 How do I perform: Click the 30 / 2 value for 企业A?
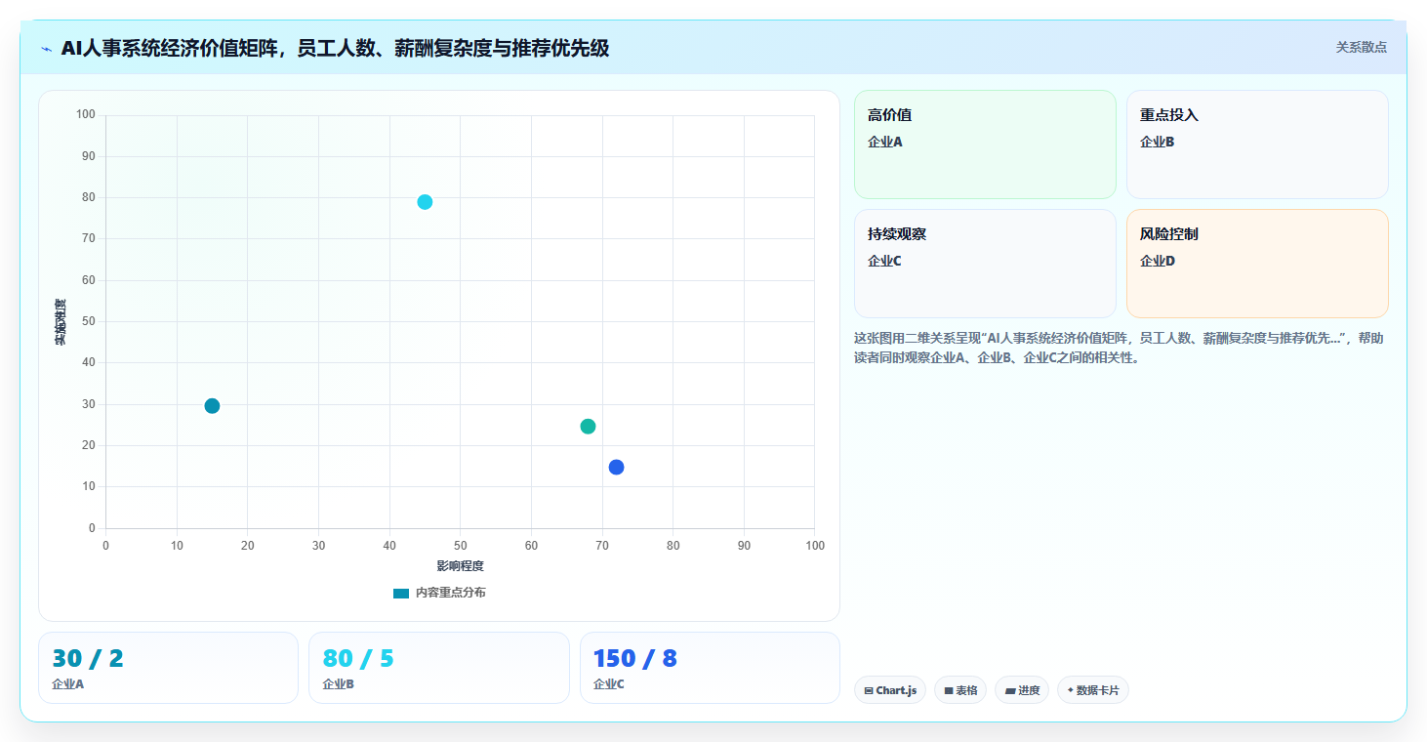[88, 659]
